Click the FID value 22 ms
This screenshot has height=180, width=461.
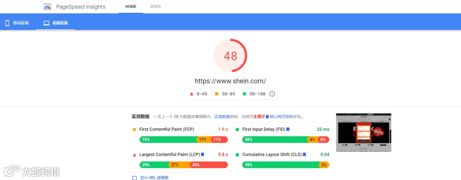tap(323, 129)
